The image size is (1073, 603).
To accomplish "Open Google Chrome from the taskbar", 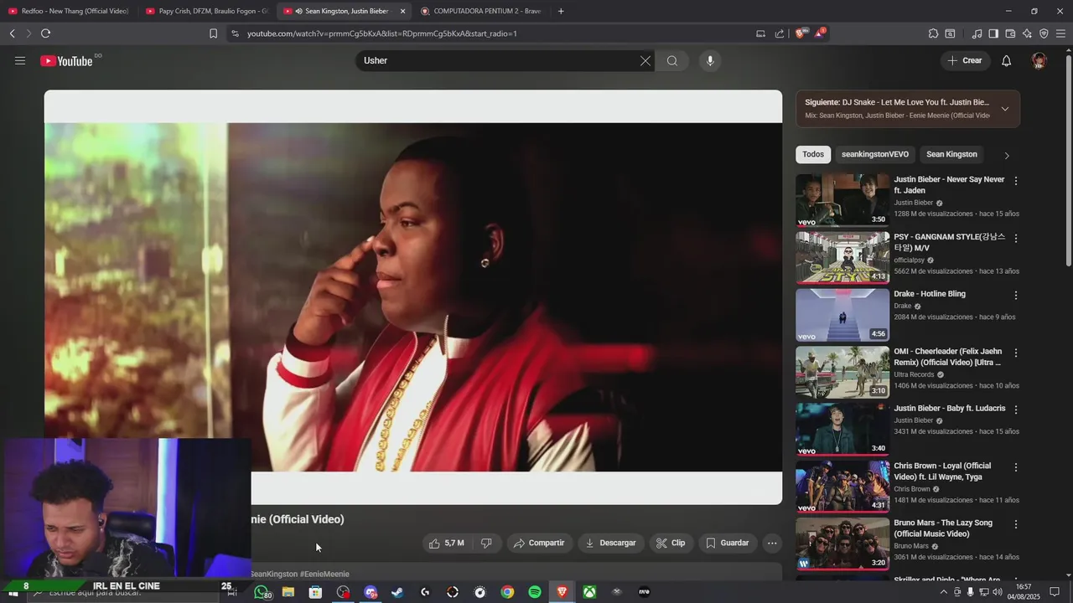I will coord(507,592).
